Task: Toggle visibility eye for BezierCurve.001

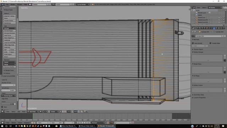Action: click(219, 20)
